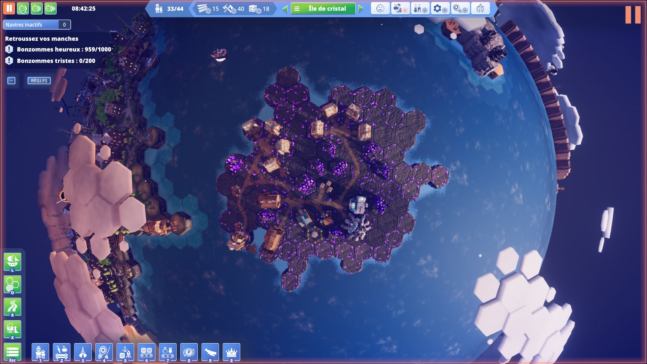This screenshot has width=647, height=364.
Task: Open the ships panel (L)
Action: click(x=12, y=262)
